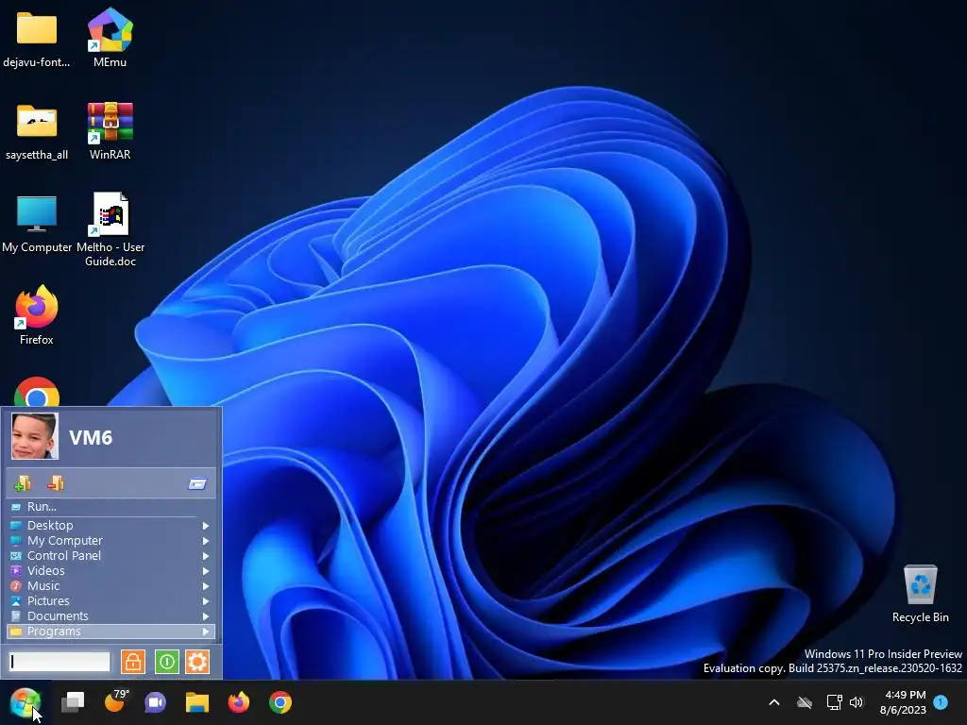Open the clock showing 4:49 PM
Image resolution: width=967 pixels, height=725 pixels.
(904, 702)
